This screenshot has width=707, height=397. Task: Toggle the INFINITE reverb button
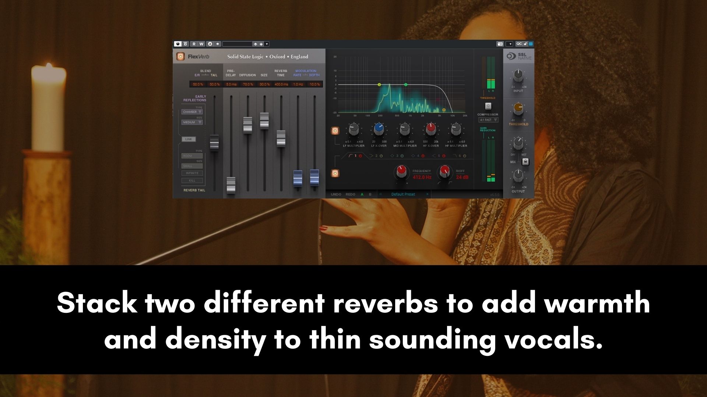coord(192,173)
